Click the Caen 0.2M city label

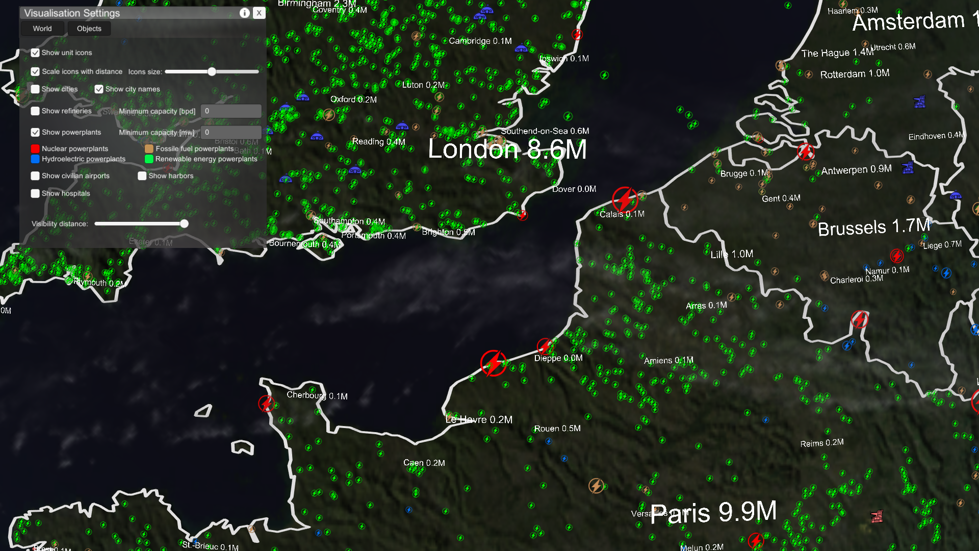coord(424,463)
